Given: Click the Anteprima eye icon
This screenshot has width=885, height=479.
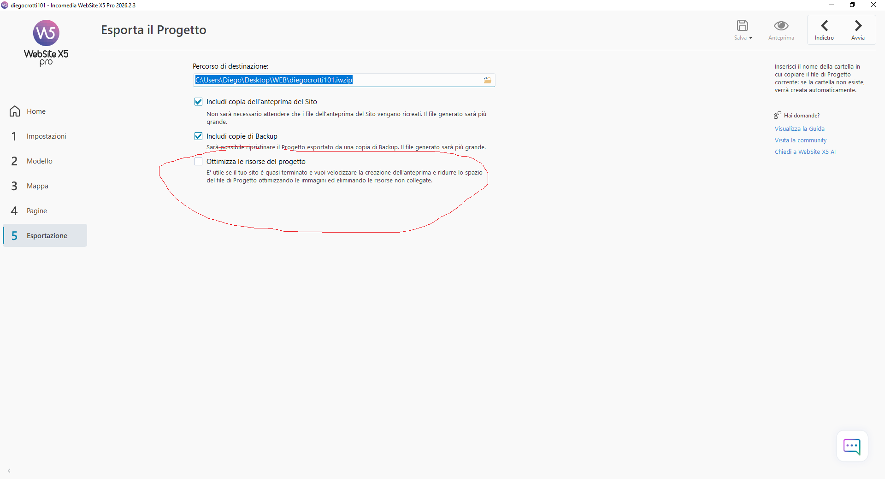Looking at the screenshot, I should 781,25.
